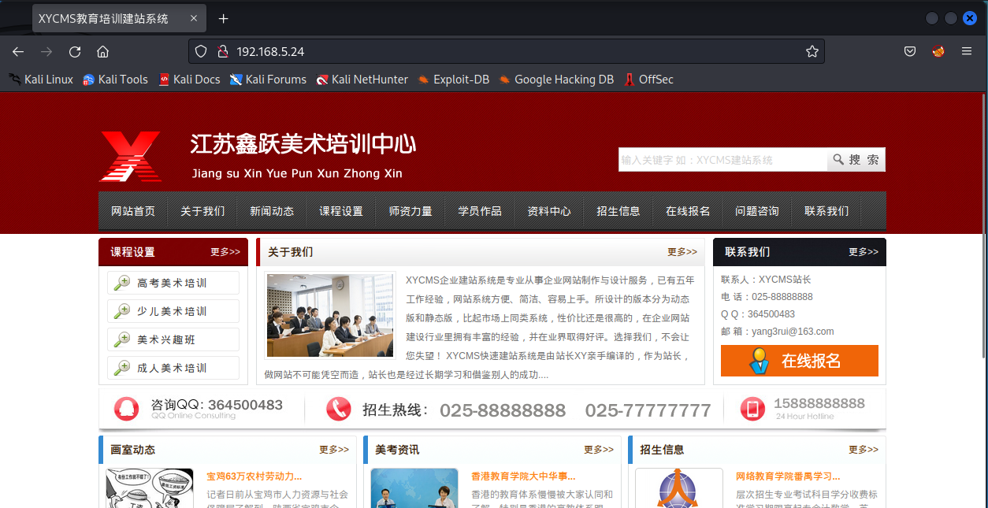Click the red mobile phone icon

[752, 409]
